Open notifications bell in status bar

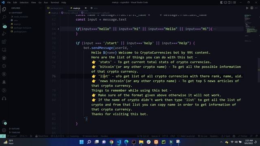click(x=256, y=136)
